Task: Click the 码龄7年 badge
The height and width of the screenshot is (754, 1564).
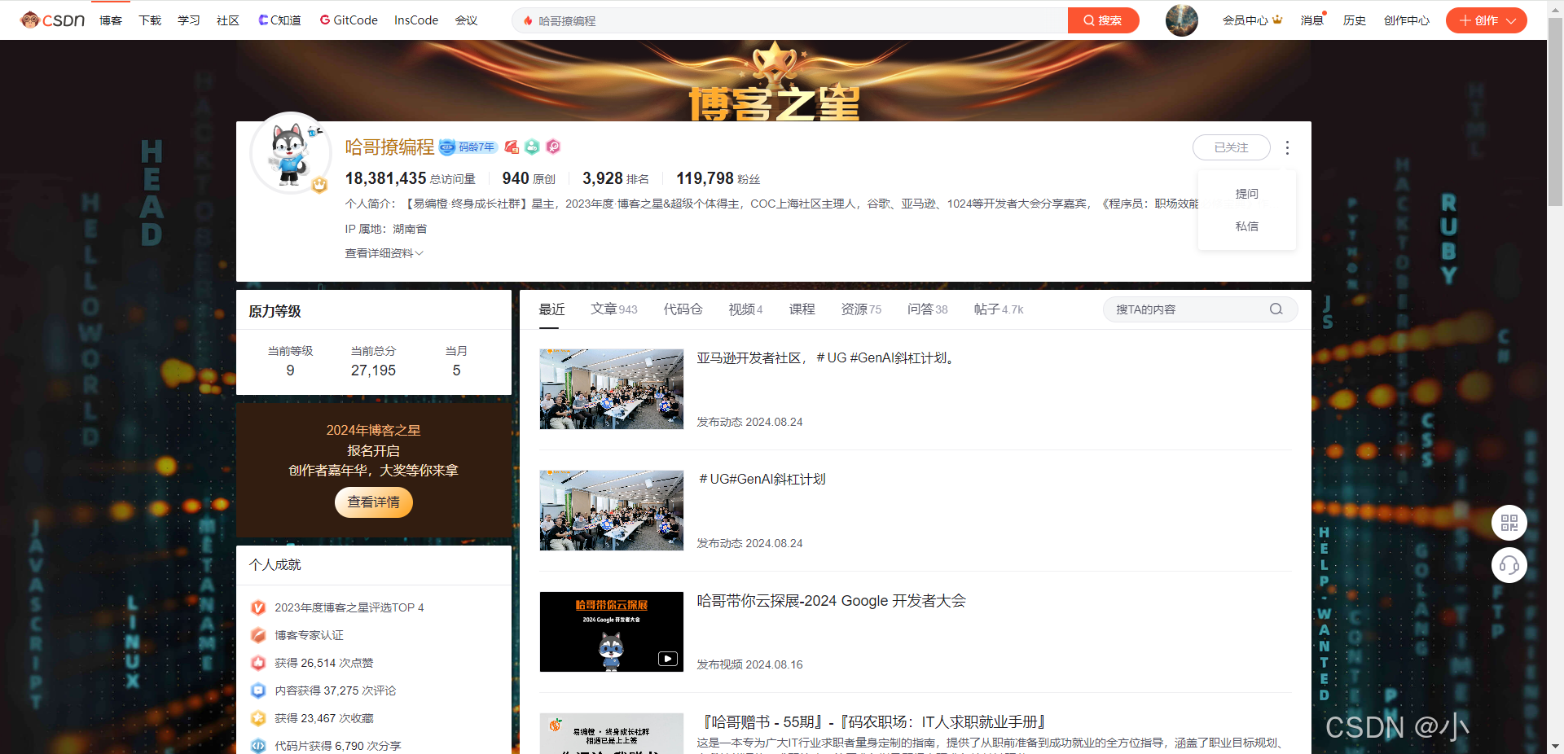Action: coord(468,147)
